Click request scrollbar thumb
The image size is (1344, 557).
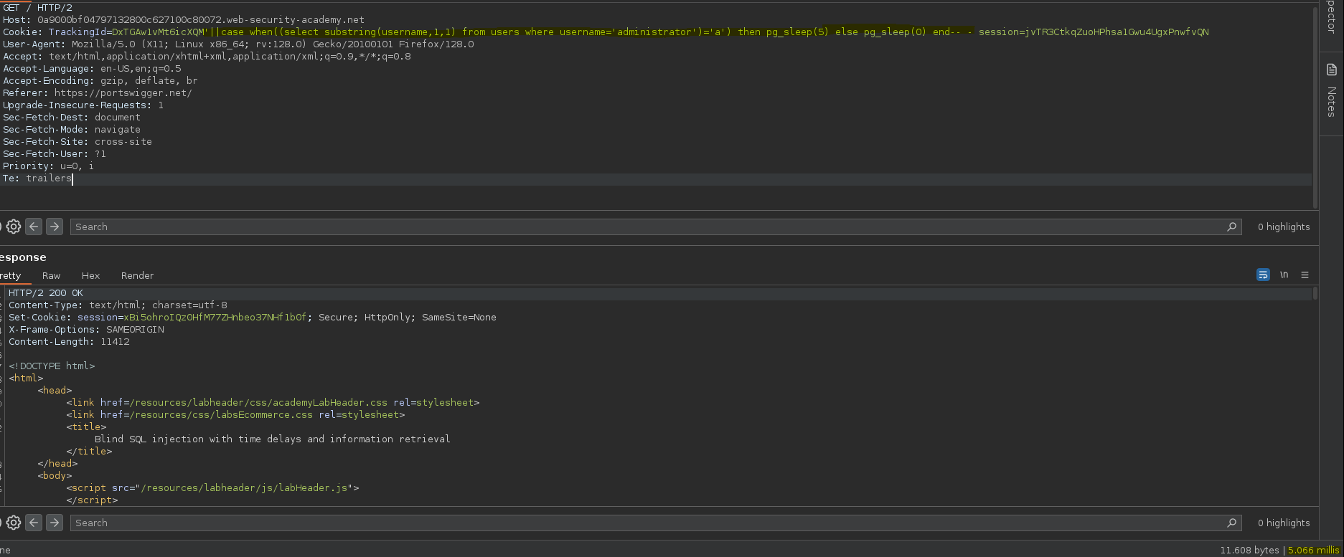click(x=1315, y=108)
